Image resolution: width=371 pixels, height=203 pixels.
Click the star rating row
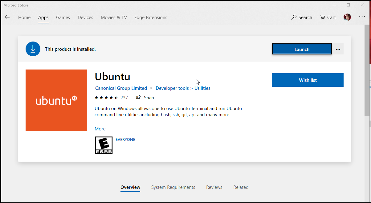point(106,98)
